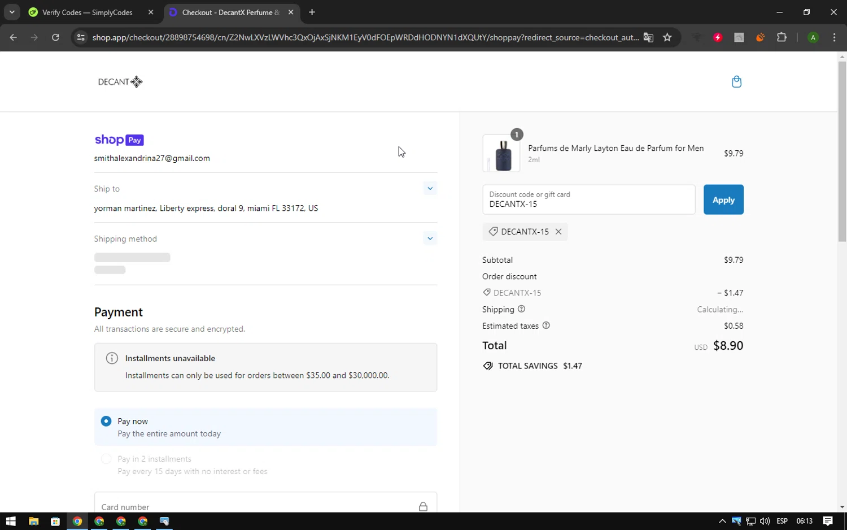The height and width of the screenshot is (530, 847).
Task: Reload the checkout page
Action: click(x=55, y=37)
